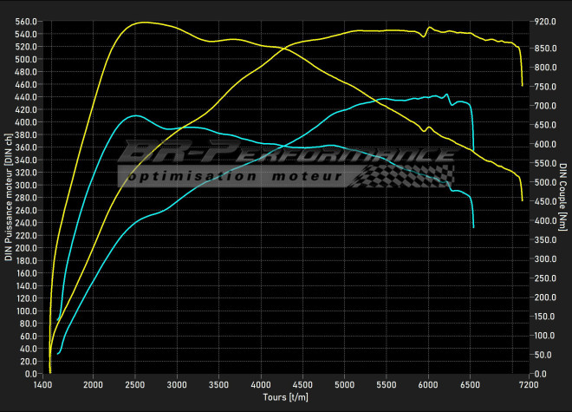Click the 6000 label on the x-axis
The image size is (572, 412).
429,384
